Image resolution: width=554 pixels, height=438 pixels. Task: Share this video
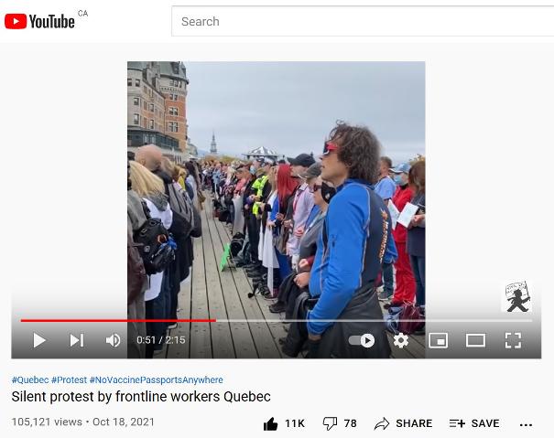point(403,423)
